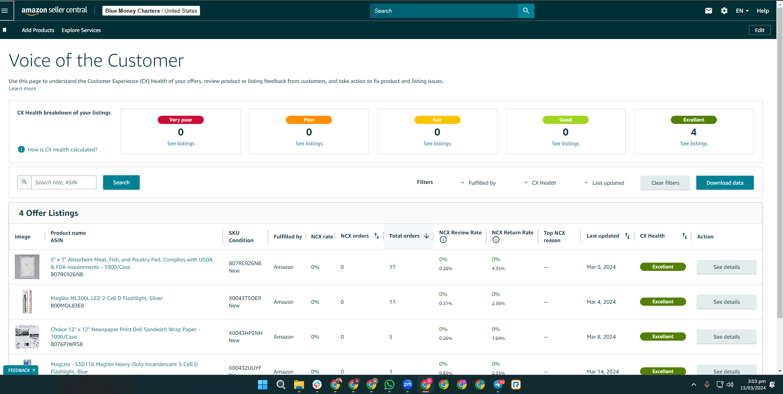The height and width of the screenshot is (394, 783).
Task: Click the Edit button in navigation bar
Action: [x=760, y=30]
